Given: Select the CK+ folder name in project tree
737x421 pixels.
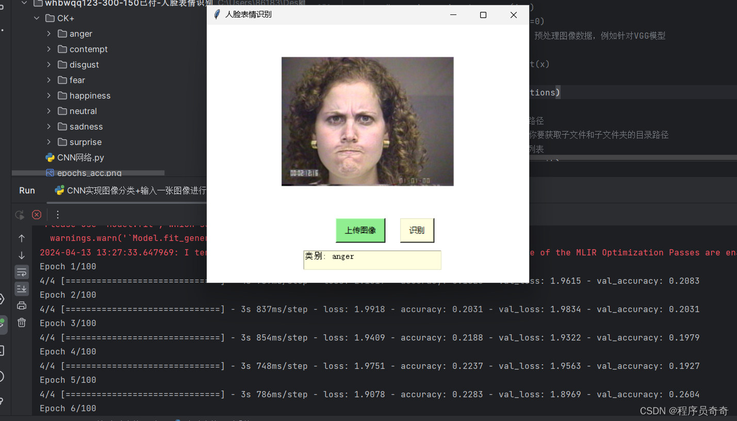Looking at the screenshot, I should 65,18.
